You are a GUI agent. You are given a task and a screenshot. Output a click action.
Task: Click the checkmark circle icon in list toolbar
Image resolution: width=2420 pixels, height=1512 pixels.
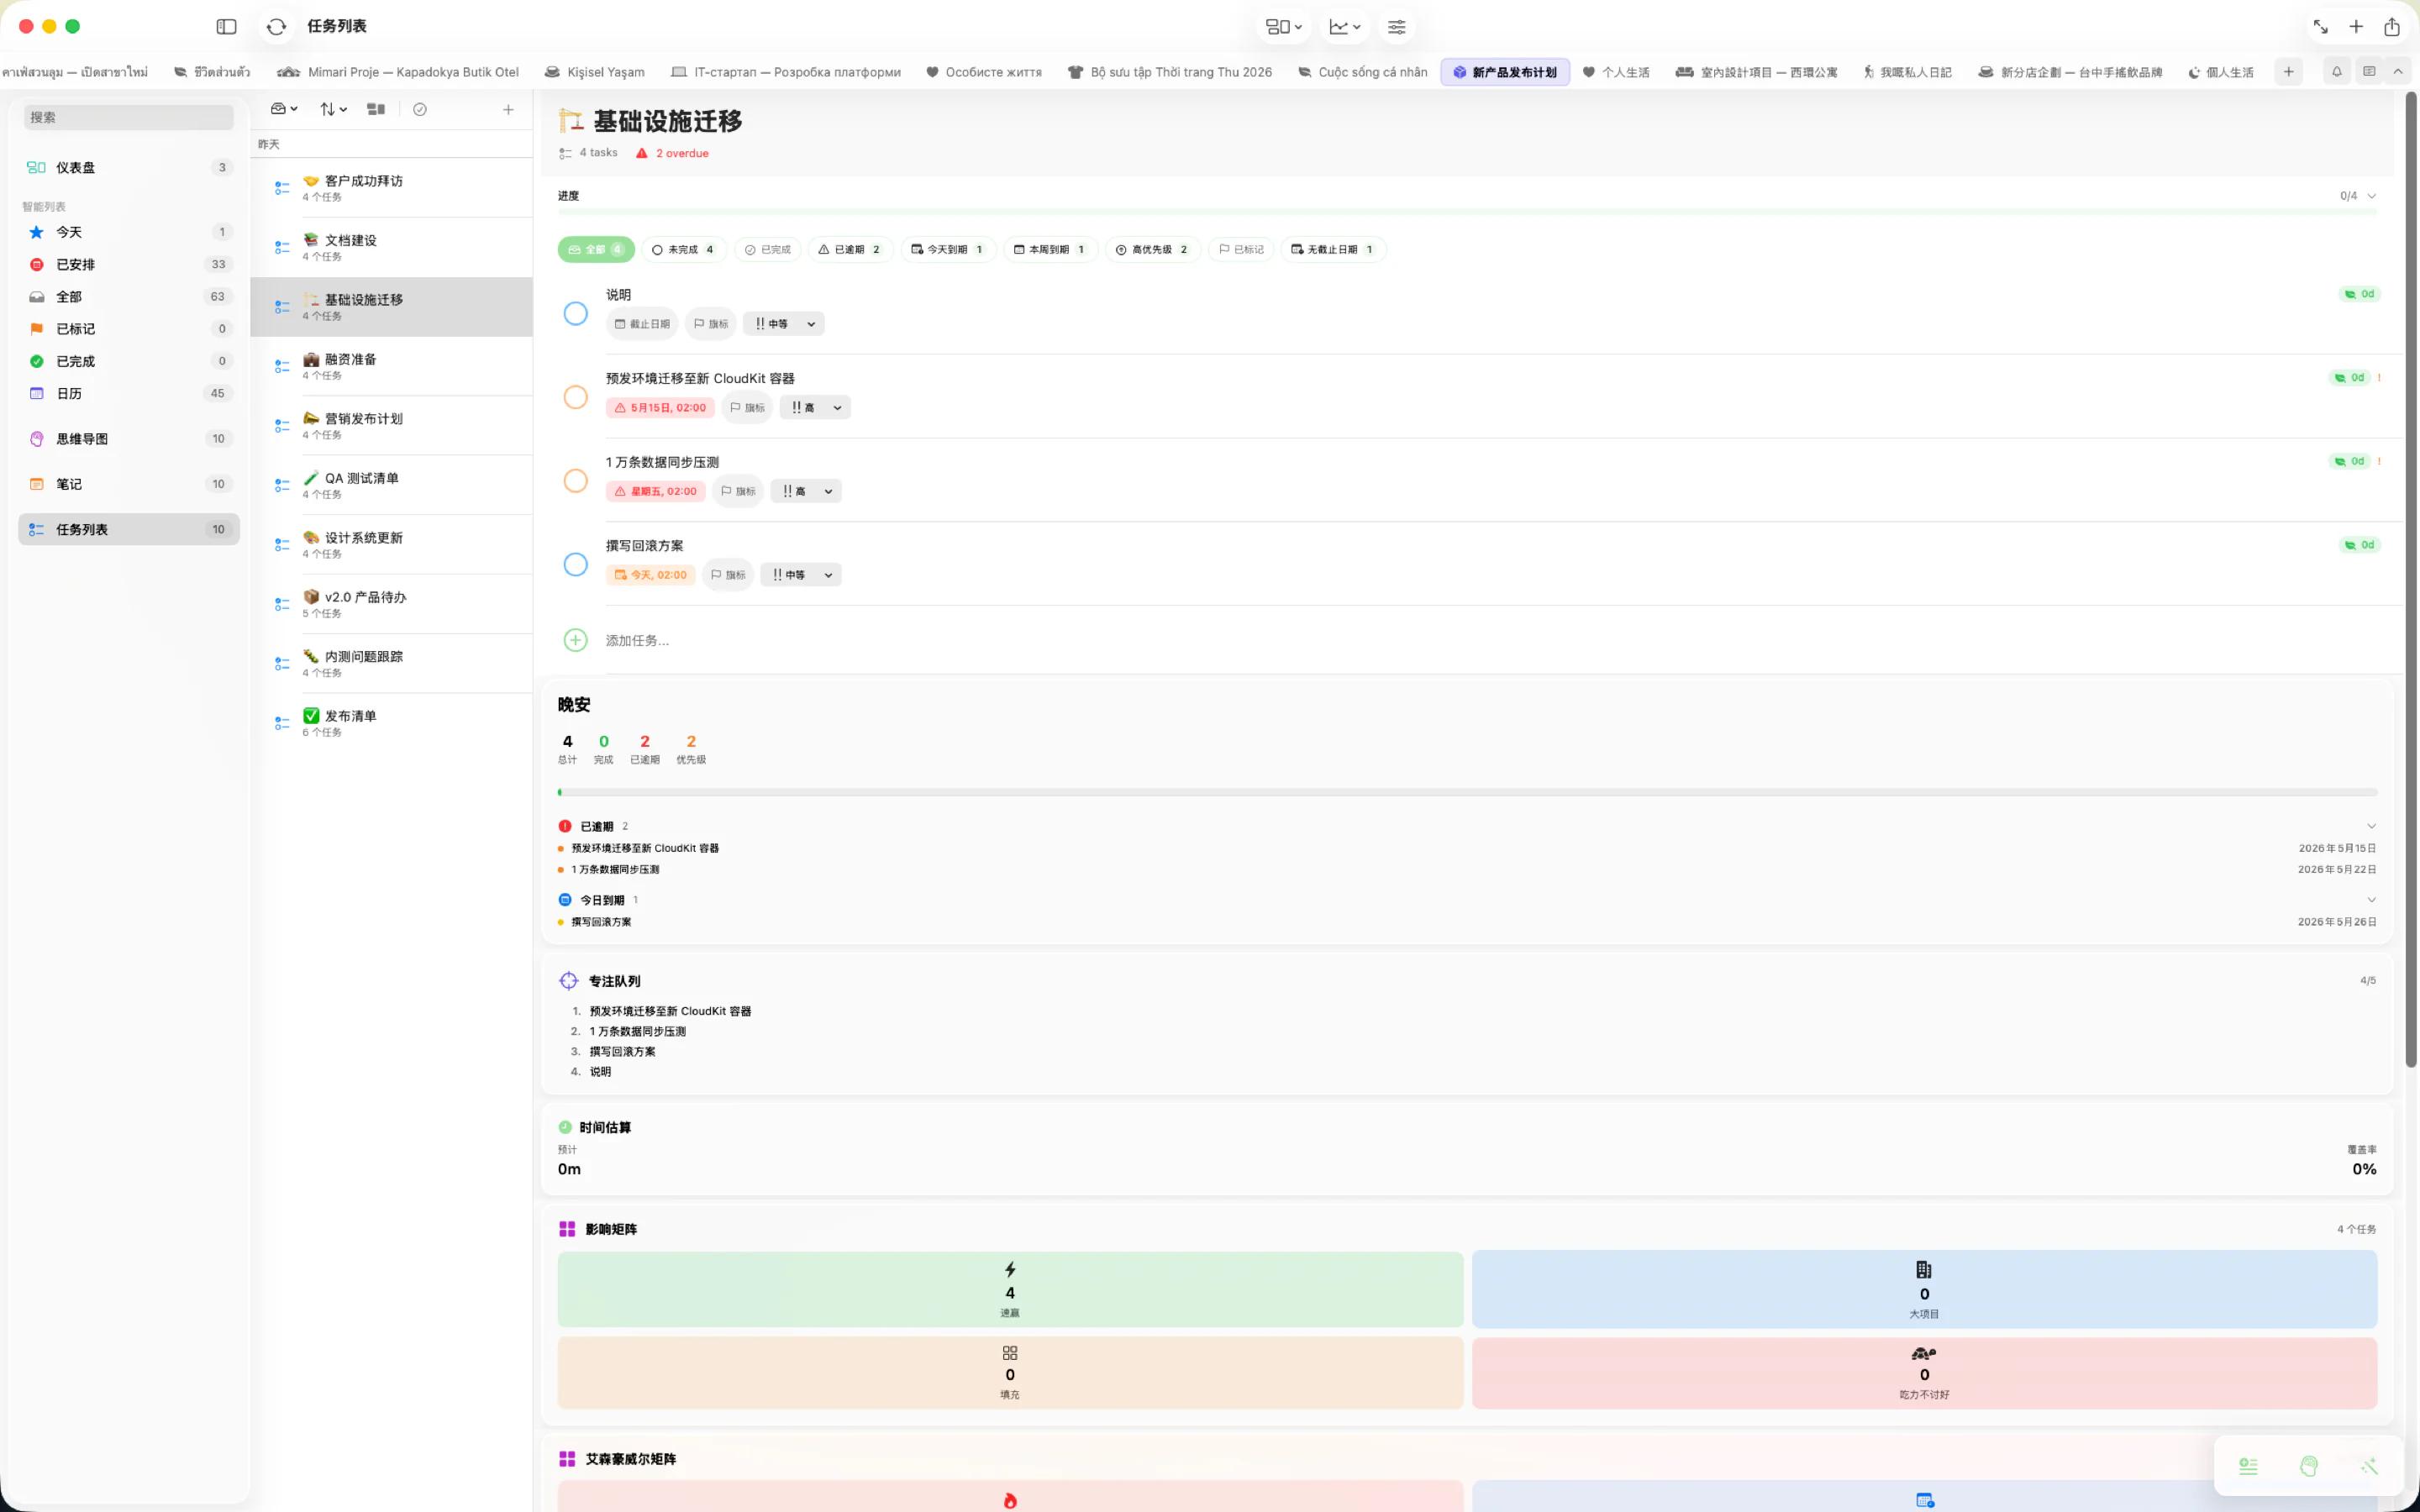click(420, 109)
